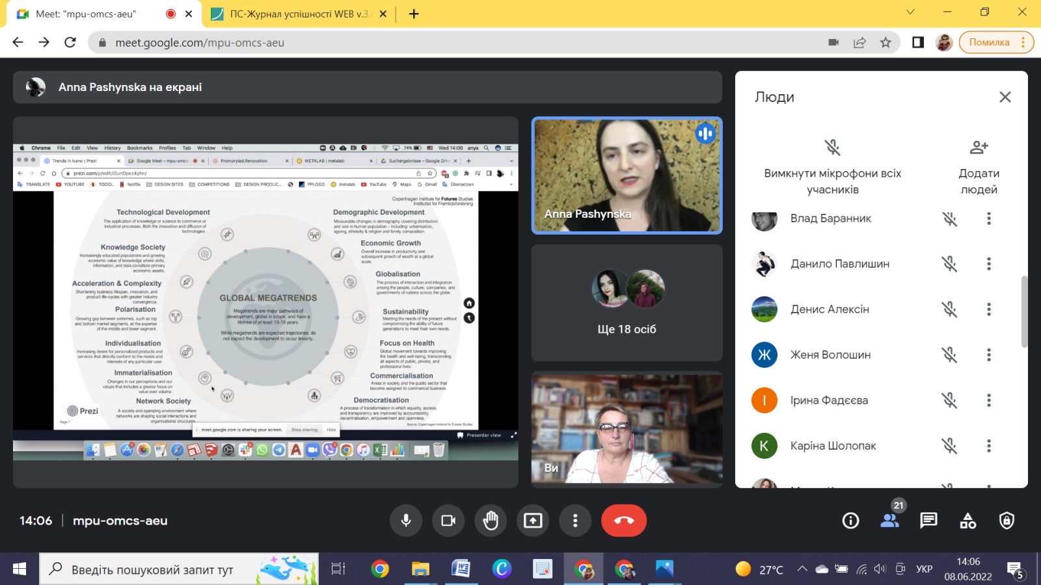The image size is (1041, 585).
Task: Open more options for Денис Алексін
Action: [x=988, y=309]
